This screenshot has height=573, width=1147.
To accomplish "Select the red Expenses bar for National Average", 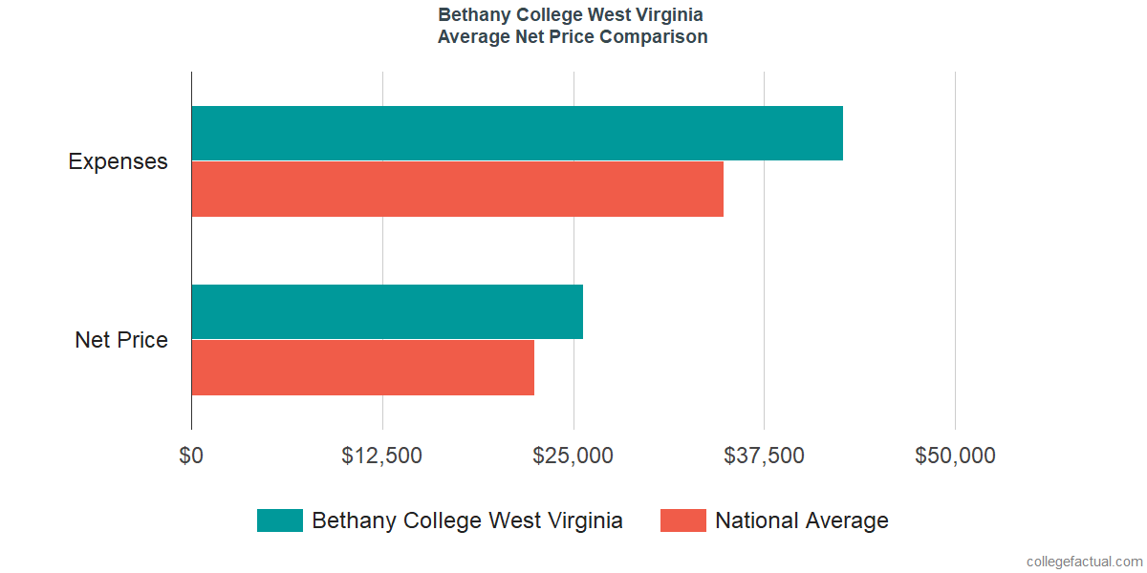I will coord(457,189).
